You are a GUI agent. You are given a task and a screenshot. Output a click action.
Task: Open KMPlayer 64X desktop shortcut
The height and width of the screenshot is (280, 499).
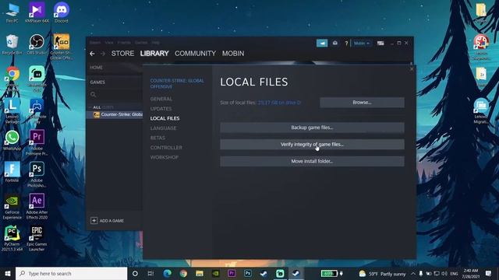click(37, 12)
